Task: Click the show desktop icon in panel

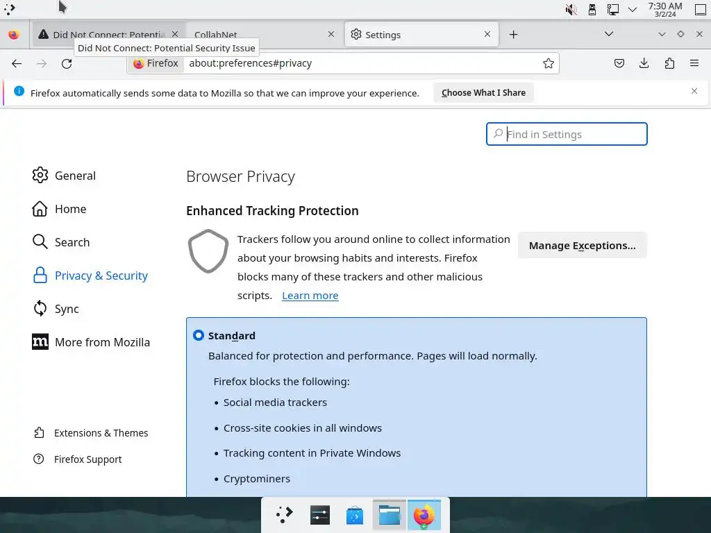Action: point(701,10)
